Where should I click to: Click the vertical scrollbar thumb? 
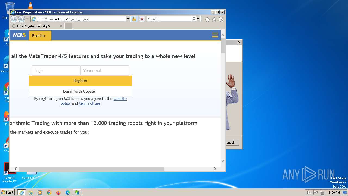pos(223,46)
